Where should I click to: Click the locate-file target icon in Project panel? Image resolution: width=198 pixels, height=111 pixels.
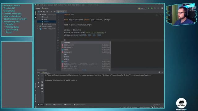coord(44,12)
